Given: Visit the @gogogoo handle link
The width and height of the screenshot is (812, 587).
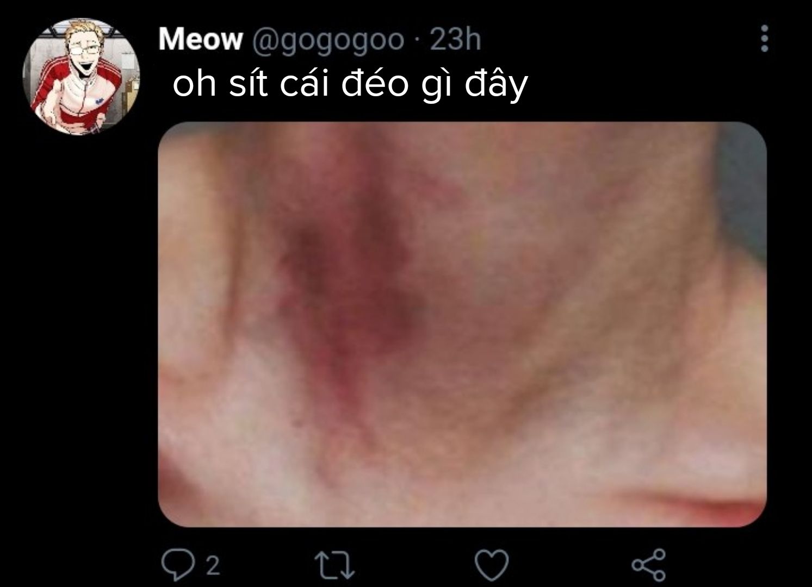Looking at the screenshot, I should coord(327,41).
